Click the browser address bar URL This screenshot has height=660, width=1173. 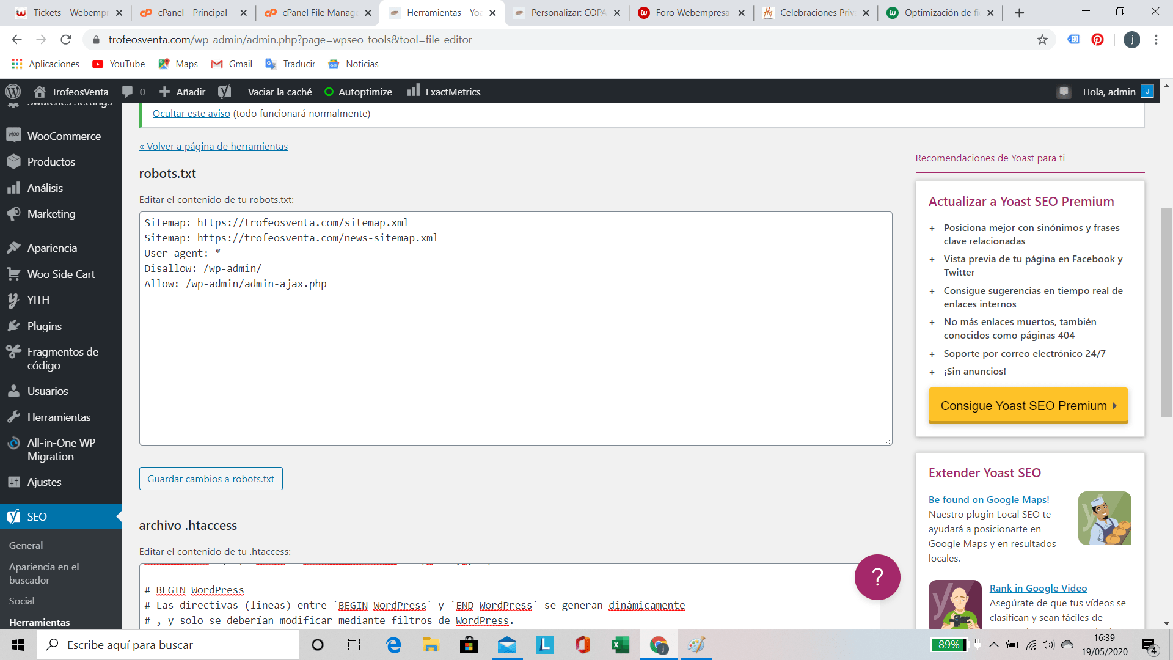coord(290,40)
